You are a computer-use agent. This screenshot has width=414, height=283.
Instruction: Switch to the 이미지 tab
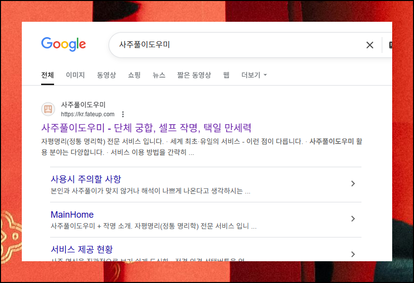(x=75, y=75)
